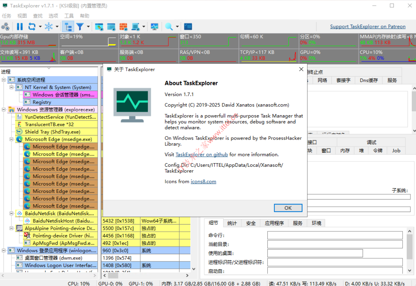Open the dropdown arrow beside the snowflake
The height and width of the screenshot is (286, 416).
[57, 27]
